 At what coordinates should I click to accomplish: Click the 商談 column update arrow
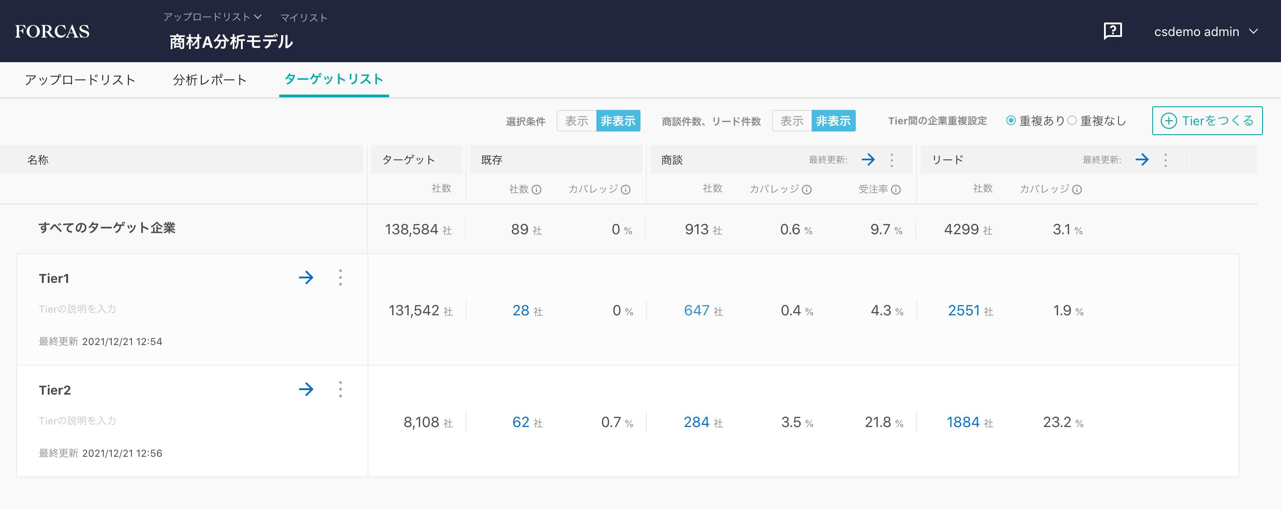[x=868, y=159]
